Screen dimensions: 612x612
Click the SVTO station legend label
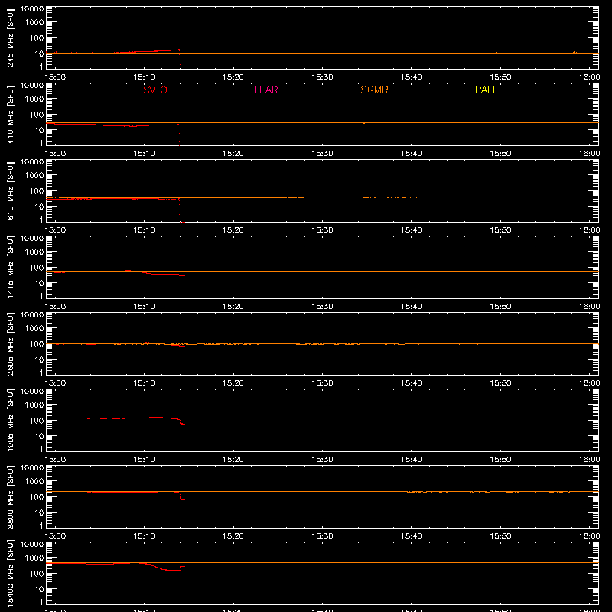click(x=155, y=90)
